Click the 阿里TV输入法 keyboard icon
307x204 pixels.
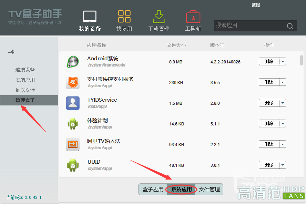(x=73, y=144)
